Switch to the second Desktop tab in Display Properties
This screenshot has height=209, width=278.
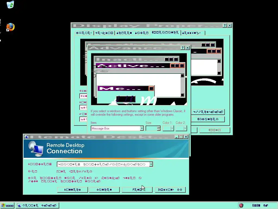(104, 33)
